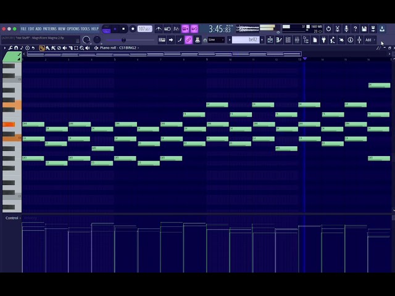
Task: Open the piano roll snap magnet menu
Action: coord(16,48)
